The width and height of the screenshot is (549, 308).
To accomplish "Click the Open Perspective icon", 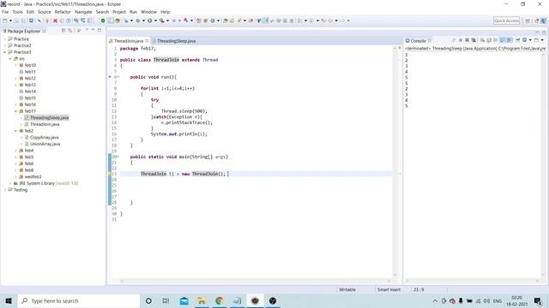I will 528,21.
